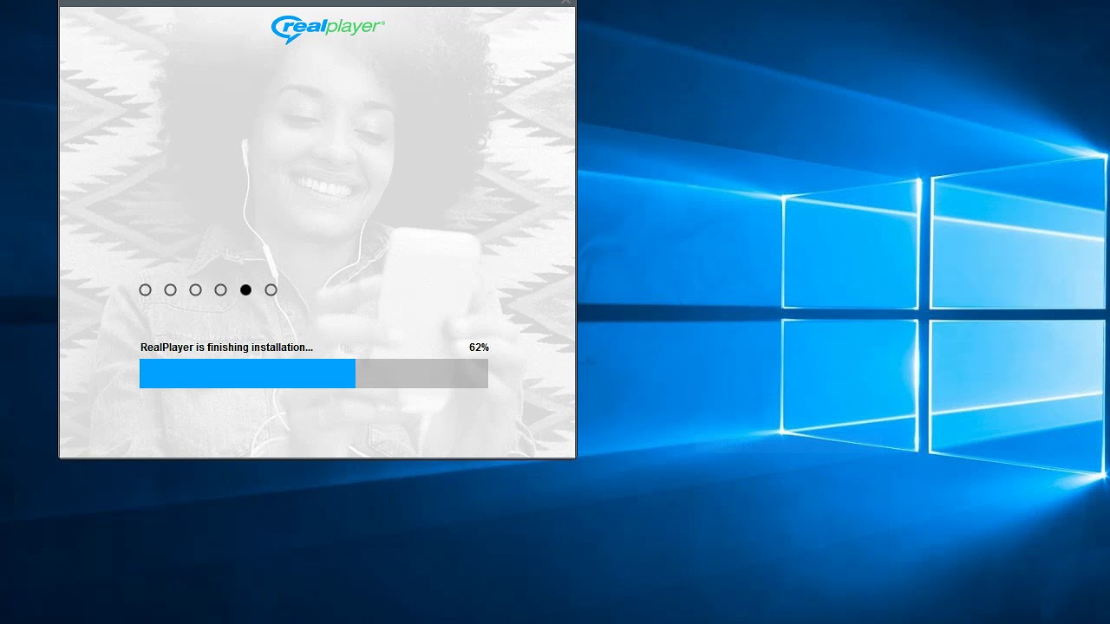Click 'RealPlayer is finishing installation...' text
Screen dimensions: 1110x624
(x=226, y=348)
